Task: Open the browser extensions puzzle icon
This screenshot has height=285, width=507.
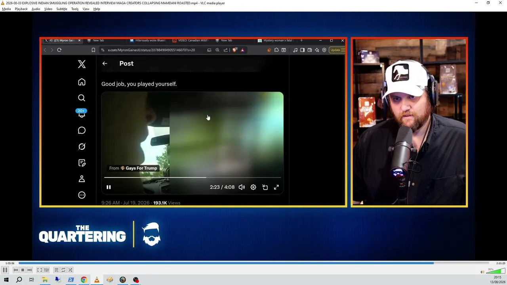Action: tap(276, 50)
